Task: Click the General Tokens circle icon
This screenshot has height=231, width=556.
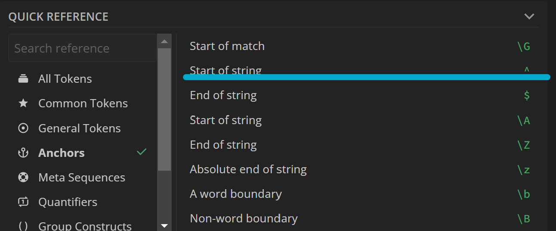Action: (x=23, y=128)
